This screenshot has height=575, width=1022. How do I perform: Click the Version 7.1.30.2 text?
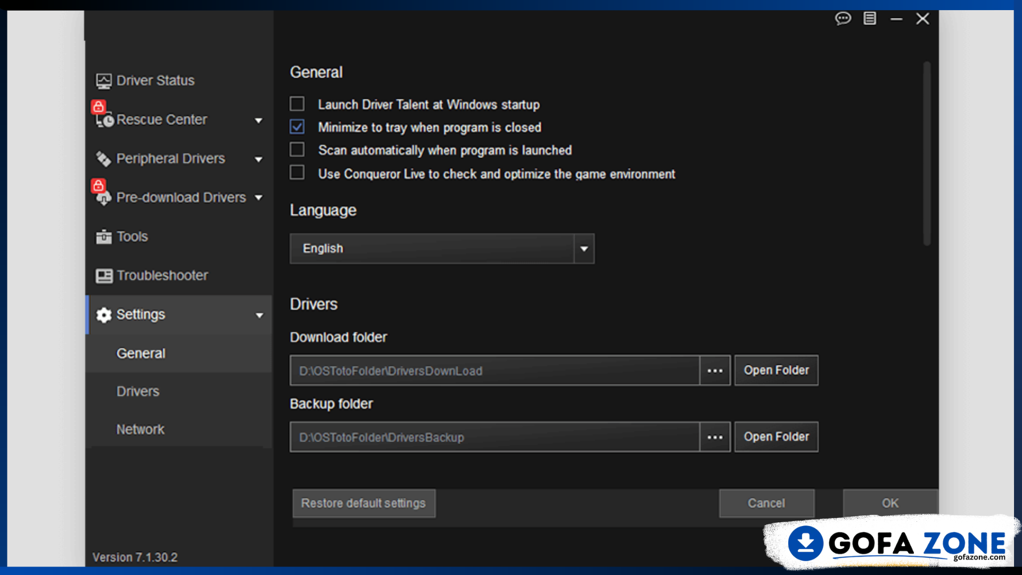(x=135, y=557)
